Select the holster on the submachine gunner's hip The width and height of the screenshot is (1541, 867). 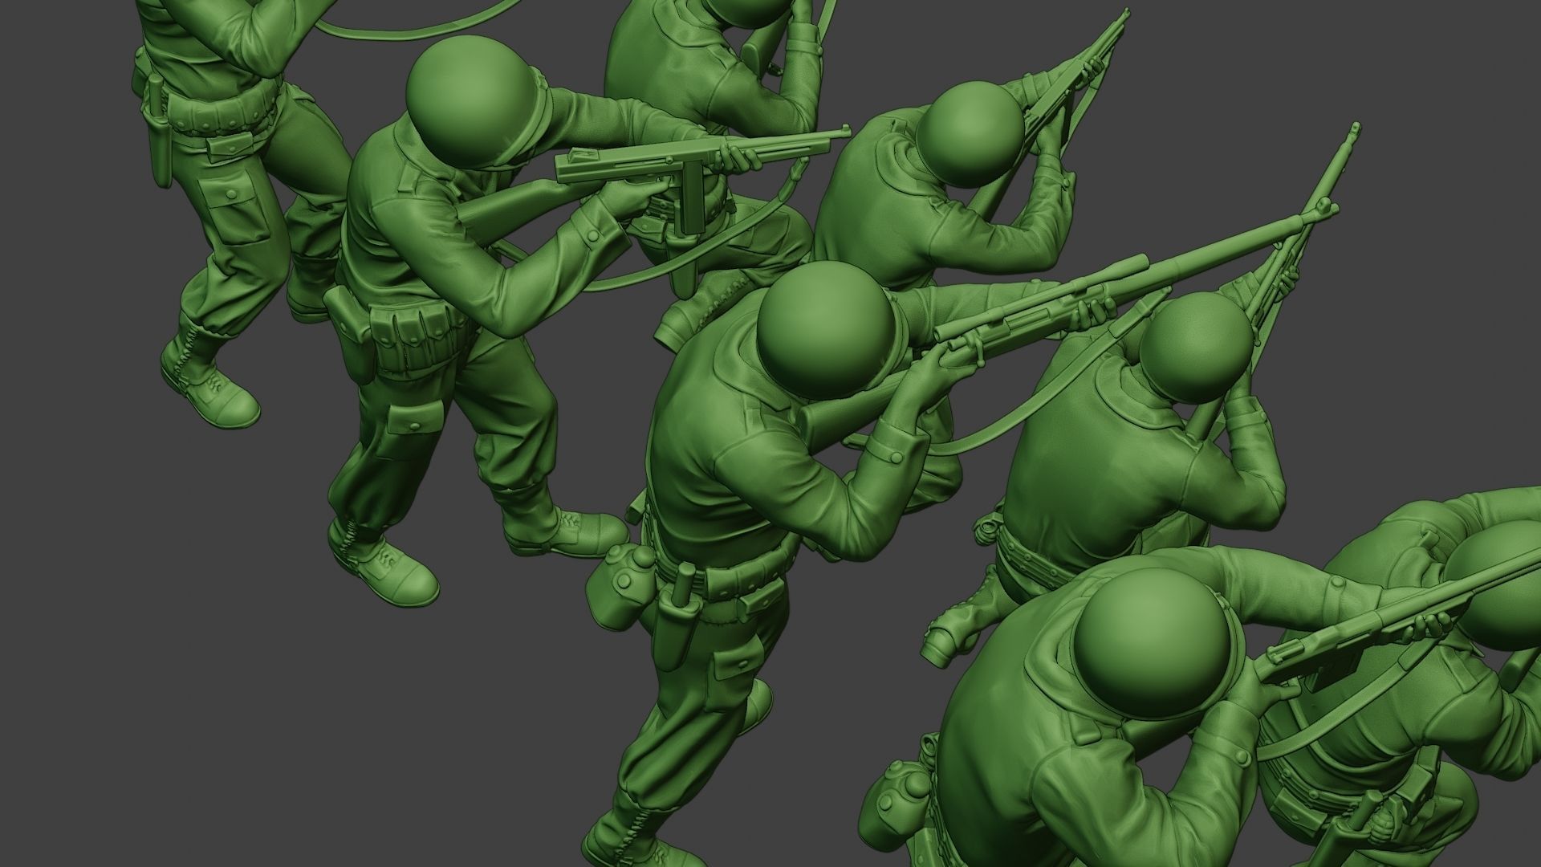pos(352,333)
